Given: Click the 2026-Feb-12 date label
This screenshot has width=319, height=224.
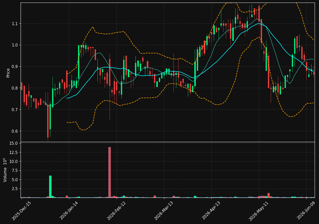Looking at the screenshot, I should pyautogui.click(x=116, y=211).
